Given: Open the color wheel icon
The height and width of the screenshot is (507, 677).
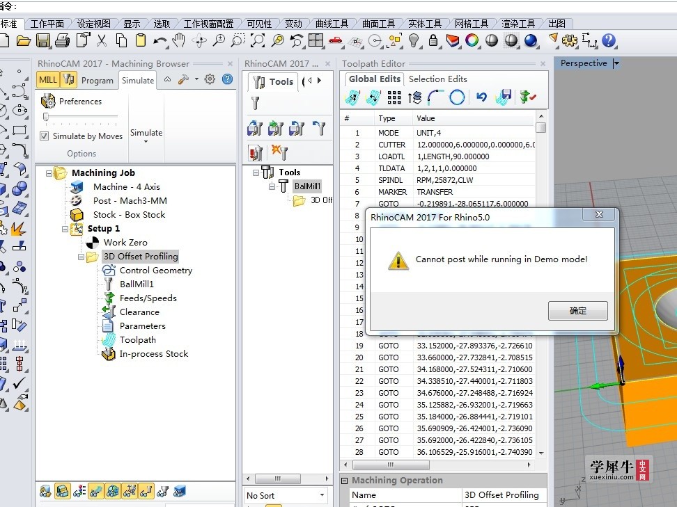Looking at the screenshot, I should click(472, 41).
